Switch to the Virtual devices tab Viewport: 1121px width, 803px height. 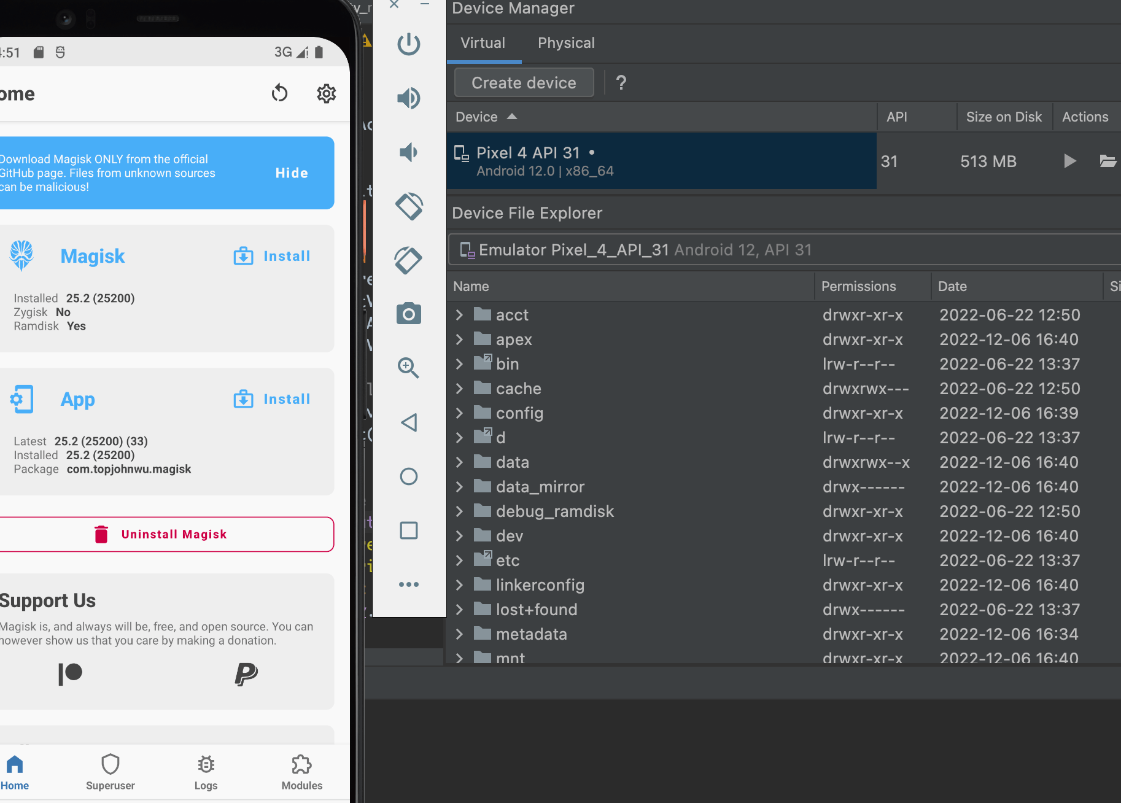tap(483, 43)
